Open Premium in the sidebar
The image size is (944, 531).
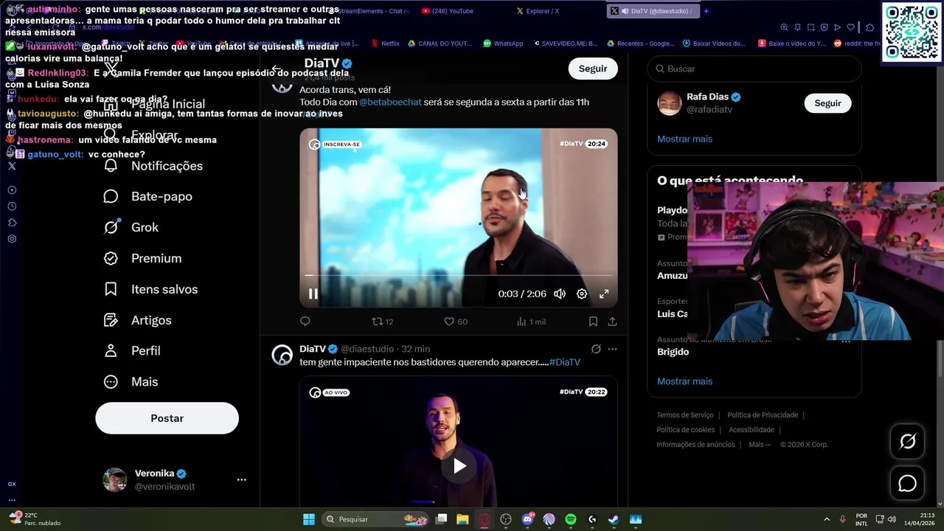pyautogui.click(x=143, y=258)
